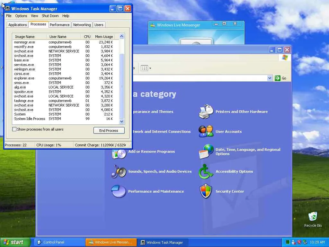The image size is (329, 247).
Task: Open the View menu in Task Manager
Action: tap(34, 16)
